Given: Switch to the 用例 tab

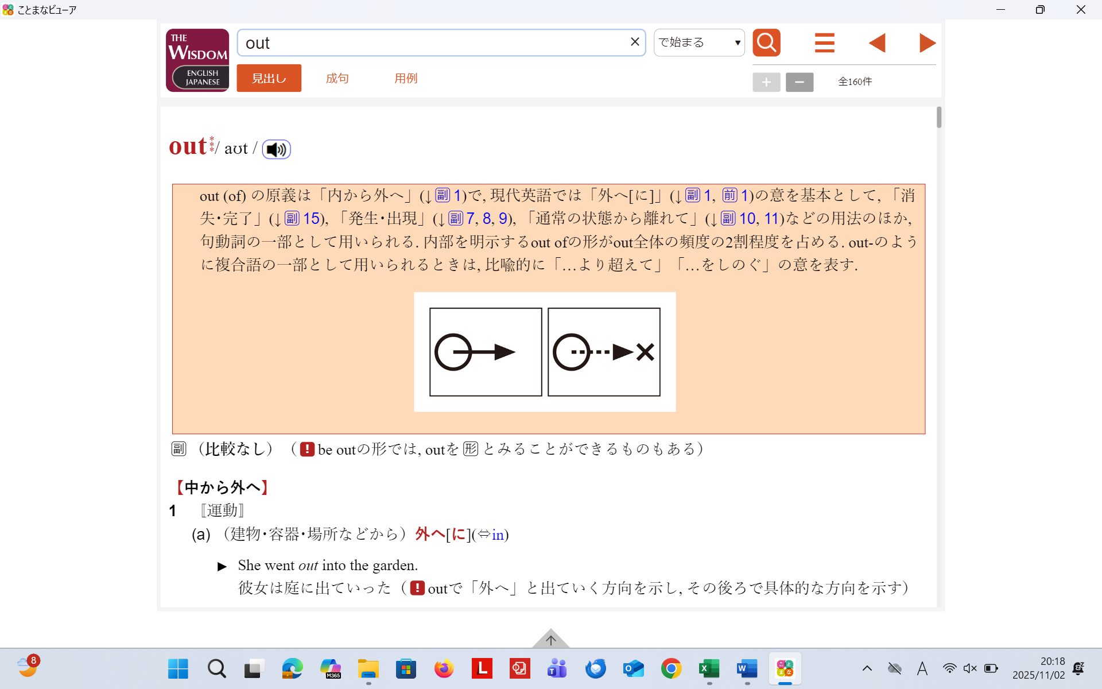Looking at the screenshot, I should click(406, 78).
